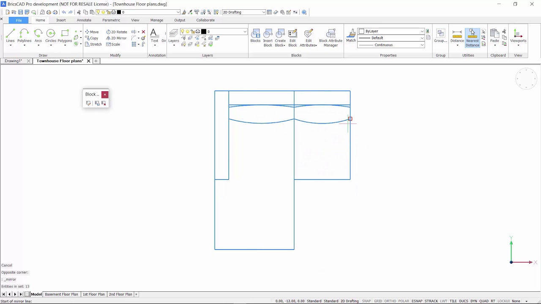Open the Default lineweight dropdown
The image size is (541, 304).
pos(391,38)
